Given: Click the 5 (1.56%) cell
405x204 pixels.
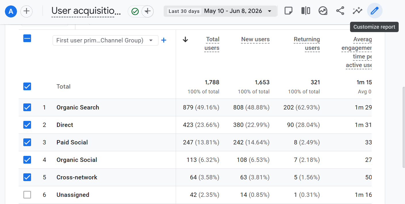Looking at the screenshot, I should pyautogui.click(x=307, y=177).
